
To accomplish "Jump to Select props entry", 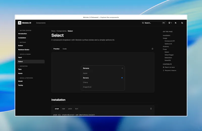I will pyautogui.click(x=167, y=52).
